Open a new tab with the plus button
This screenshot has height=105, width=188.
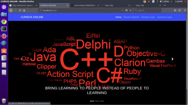coord(165,5)
